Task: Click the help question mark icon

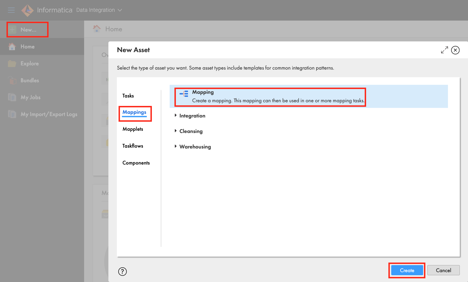Action: tap(122, 272)
